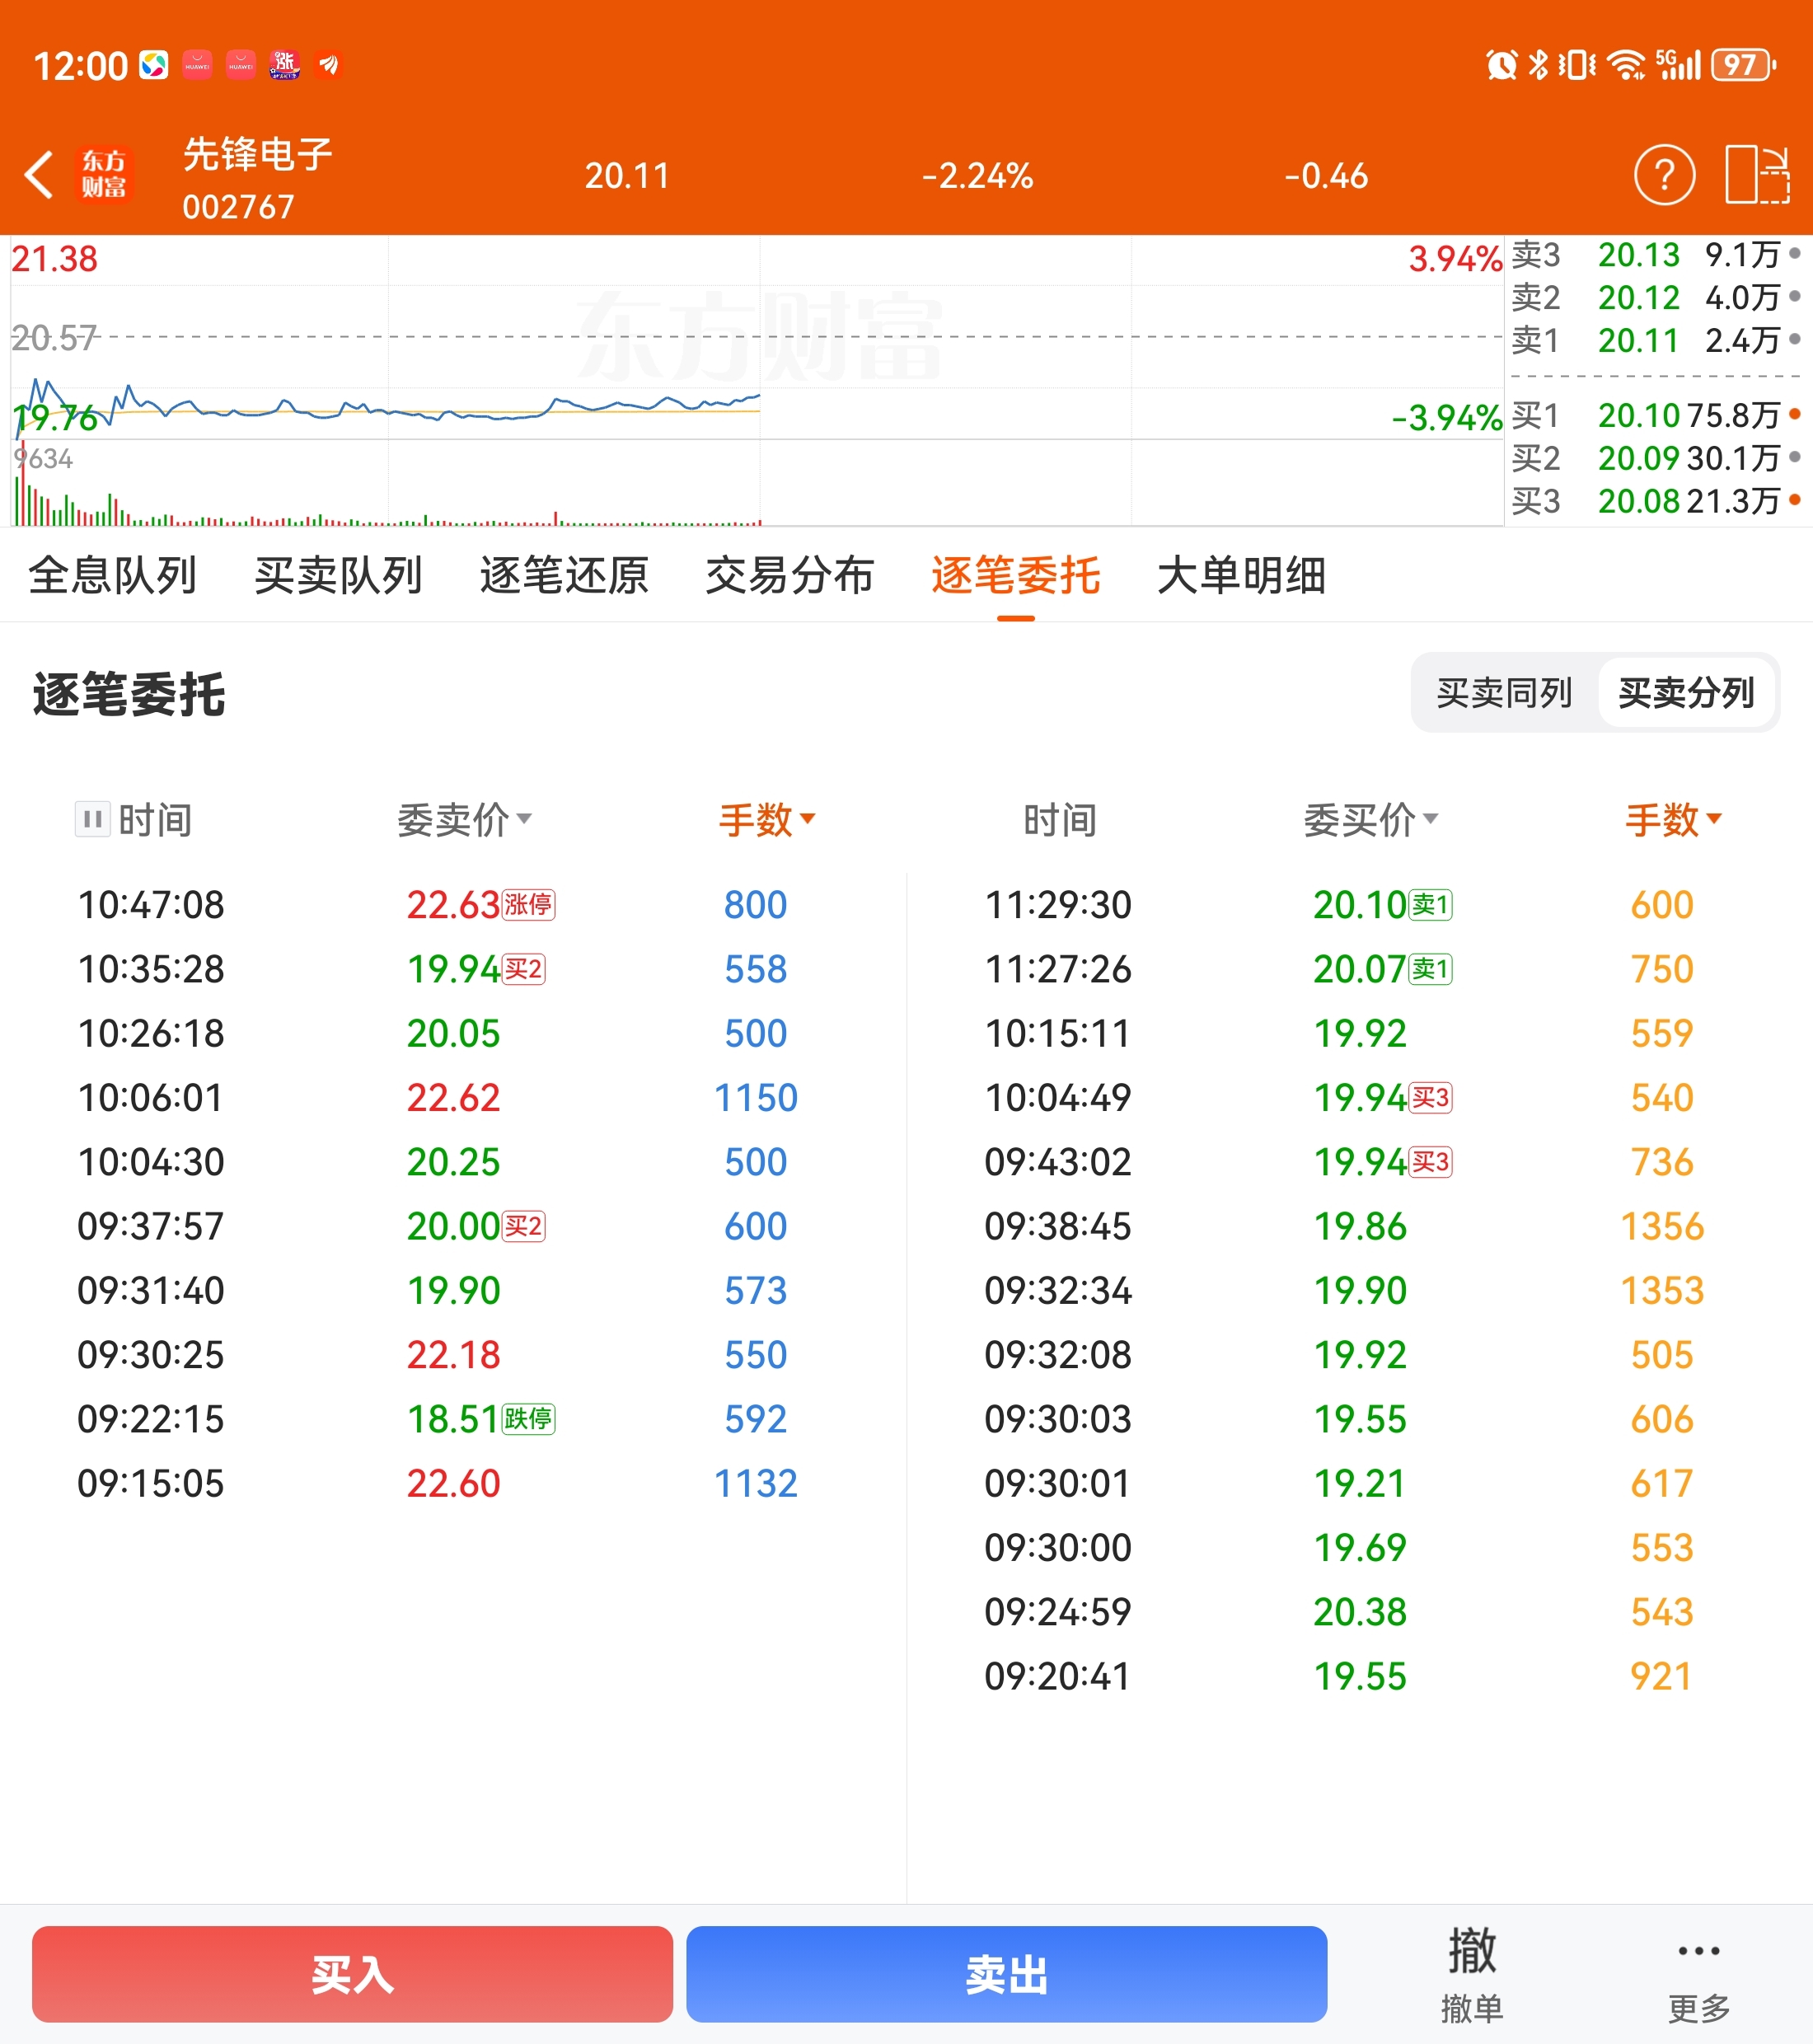Tap the split-screen layout icon
The height and width of the screenshot is (2044, 1813).
pyautogui.click(x=1757, y=176)
